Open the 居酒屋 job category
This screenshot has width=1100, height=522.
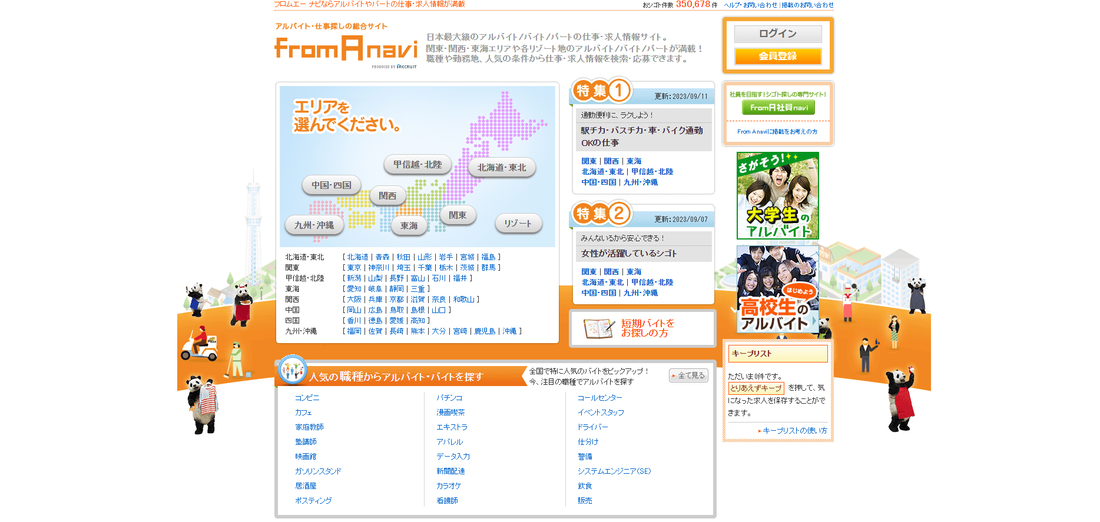306,486
